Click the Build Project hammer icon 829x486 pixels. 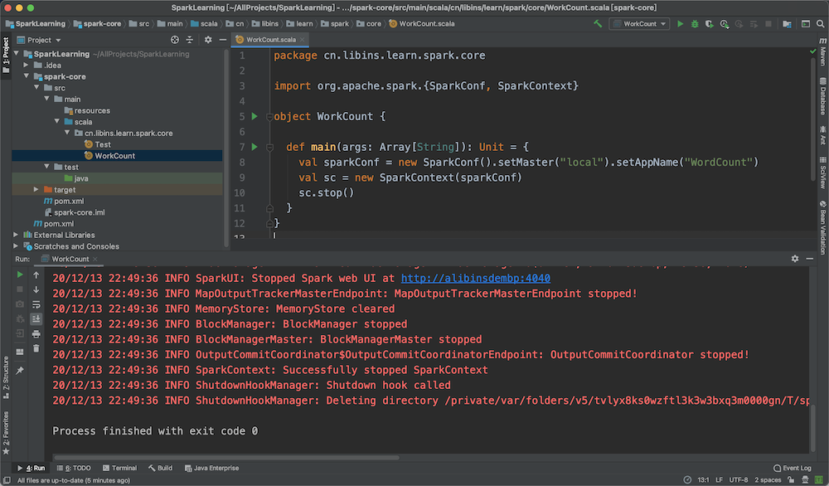pos(598,24)
